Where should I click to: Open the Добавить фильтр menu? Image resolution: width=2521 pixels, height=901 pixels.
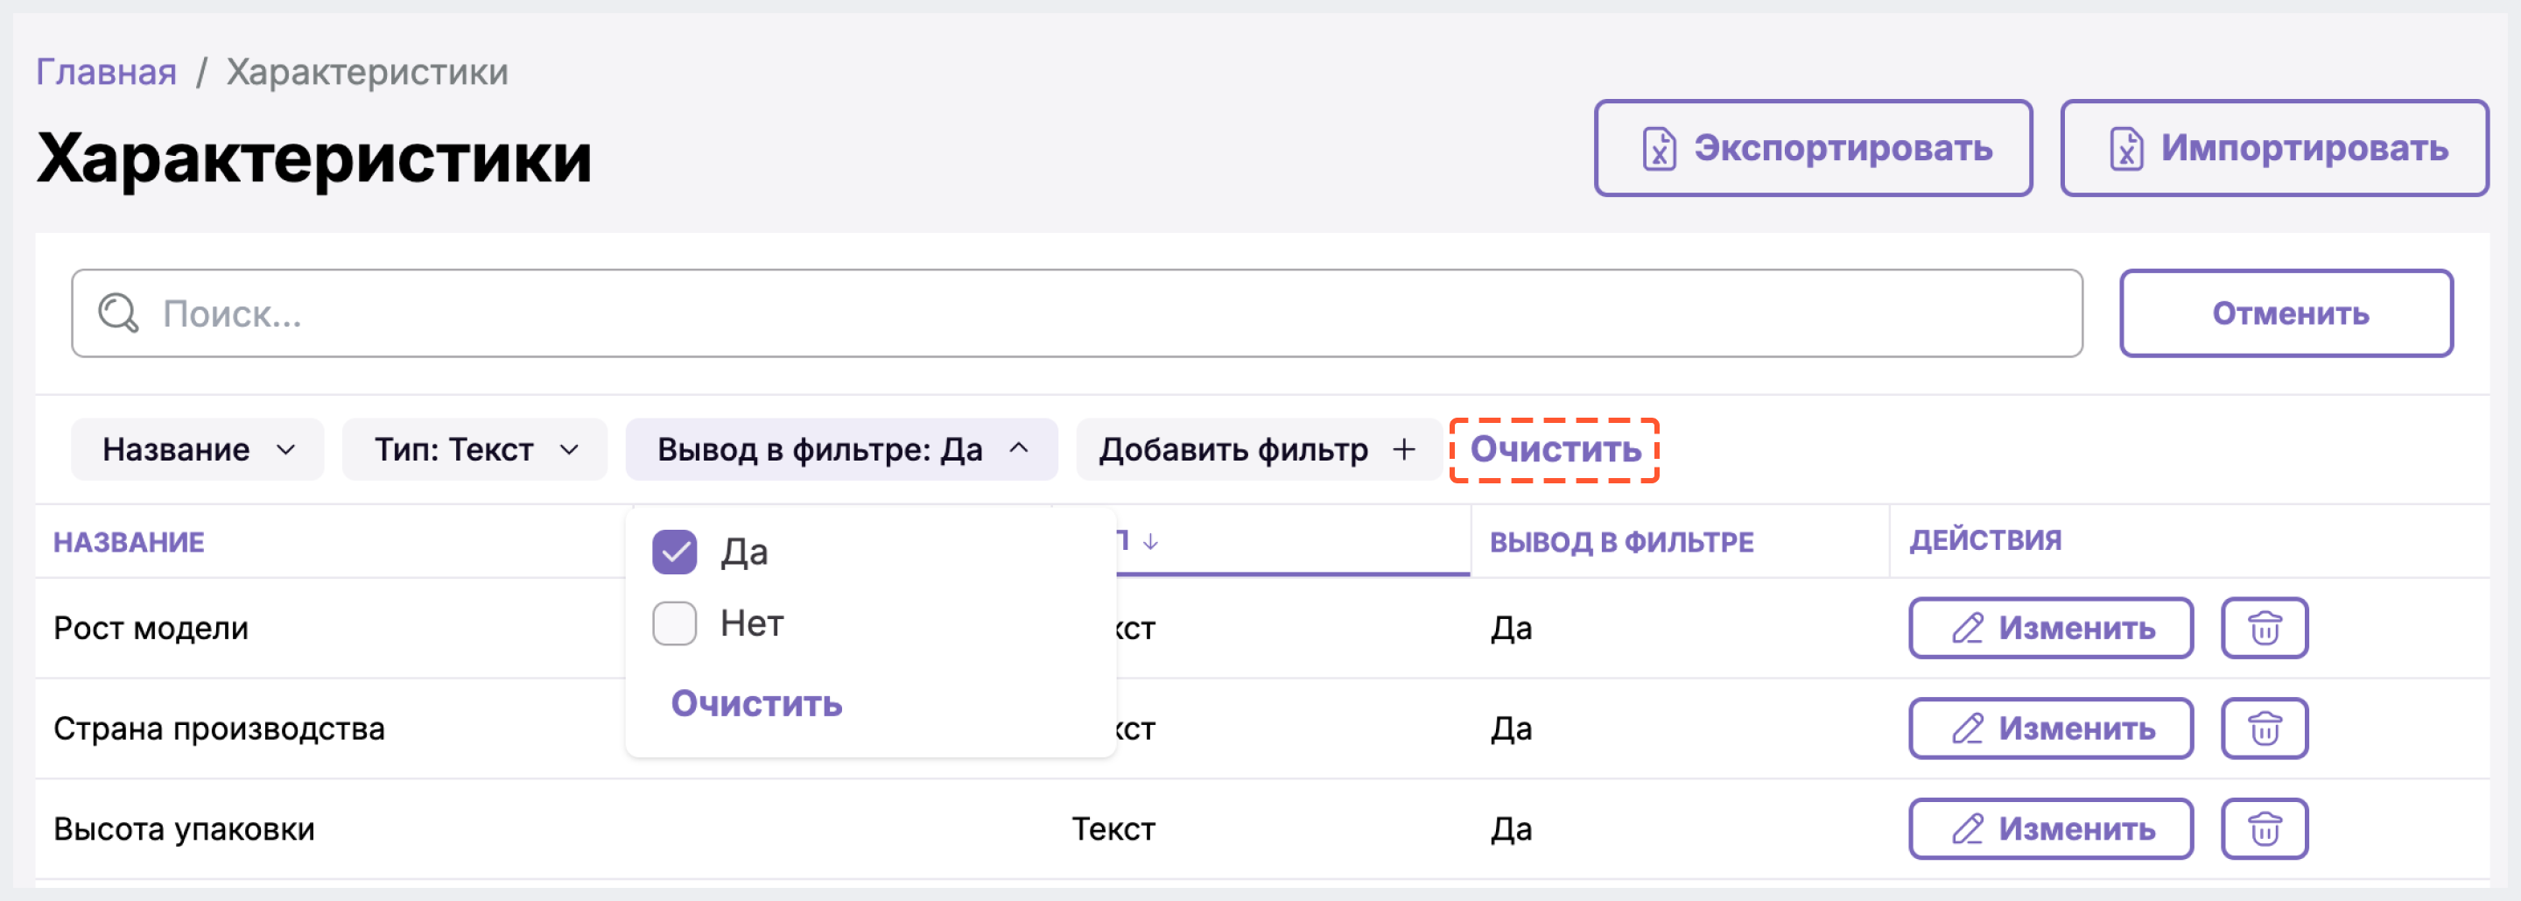[x=1258, y=449]
